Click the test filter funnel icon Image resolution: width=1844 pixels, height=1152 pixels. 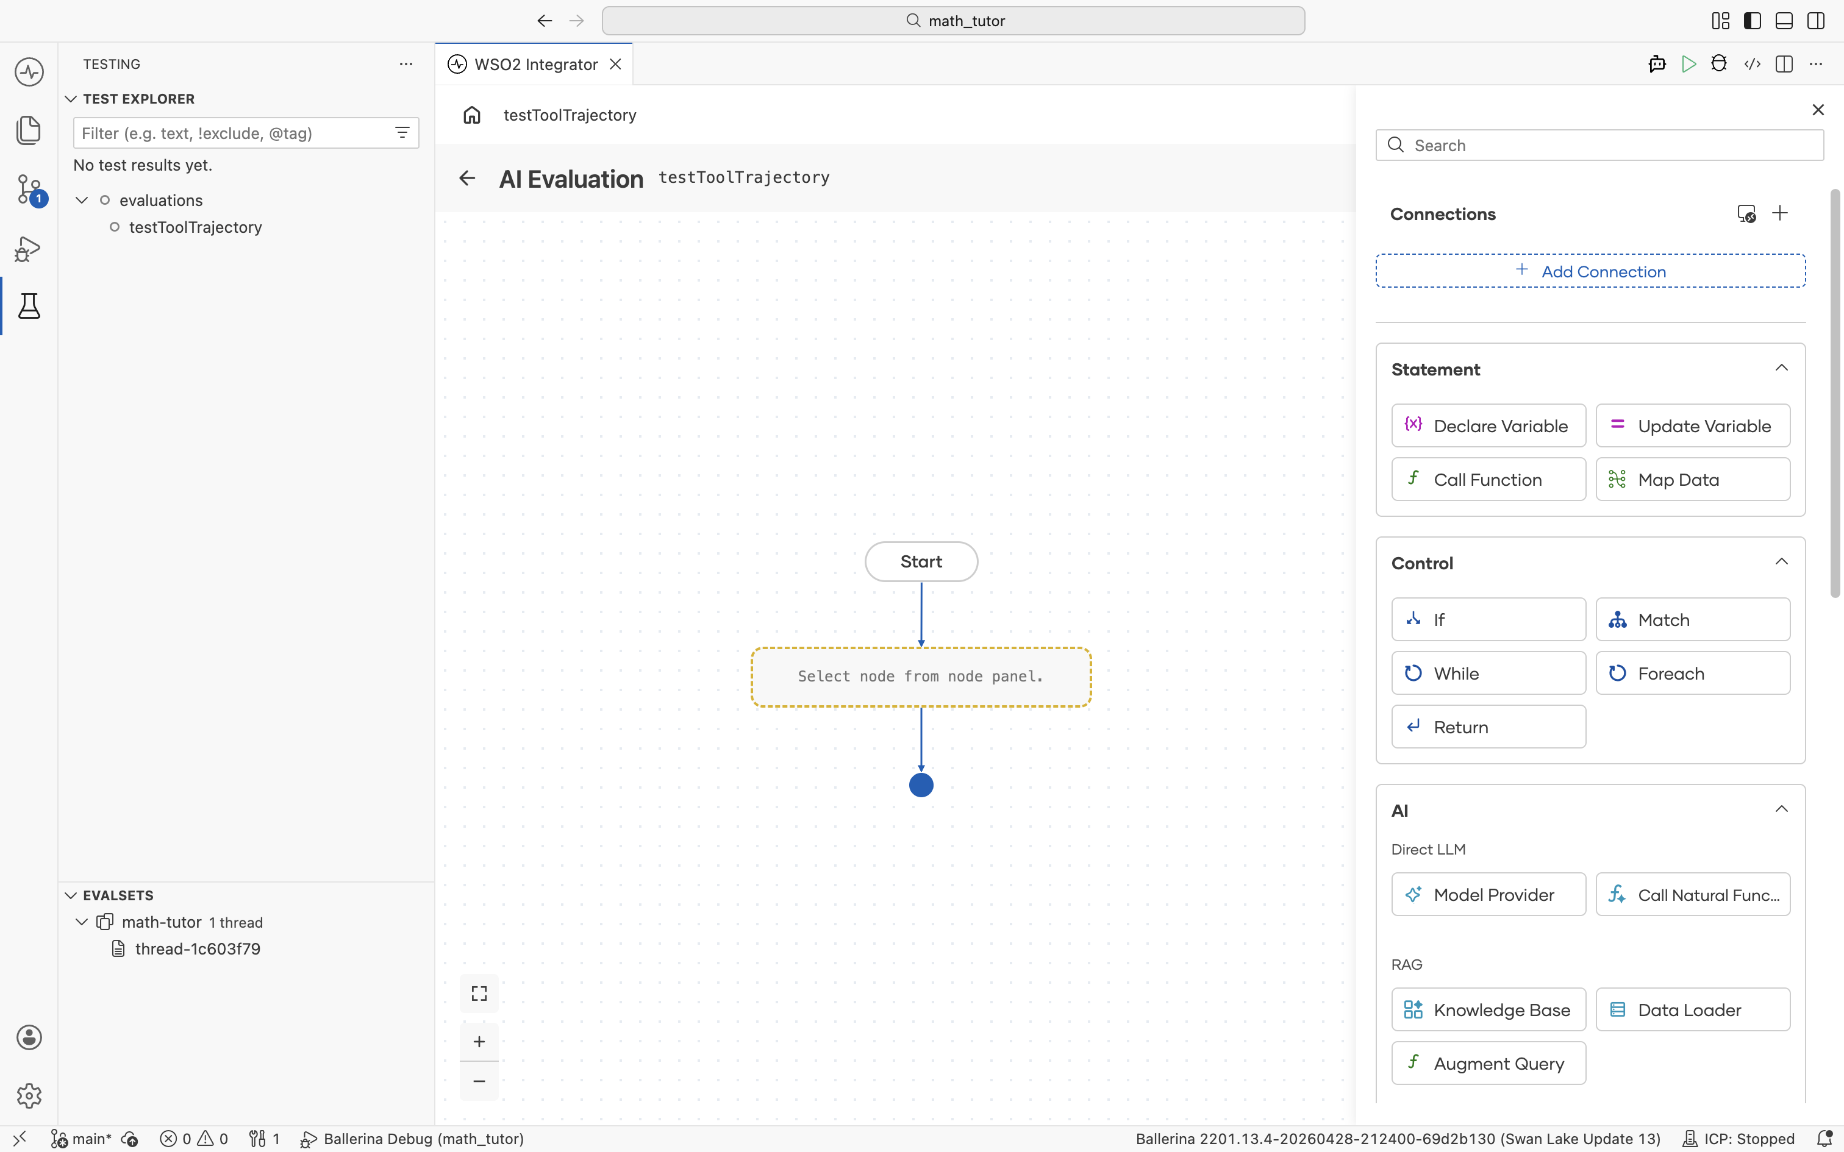pos(402,133)
